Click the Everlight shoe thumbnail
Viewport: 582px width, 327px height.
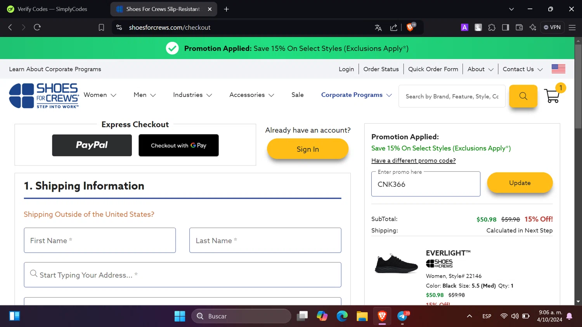click(396, 264)
